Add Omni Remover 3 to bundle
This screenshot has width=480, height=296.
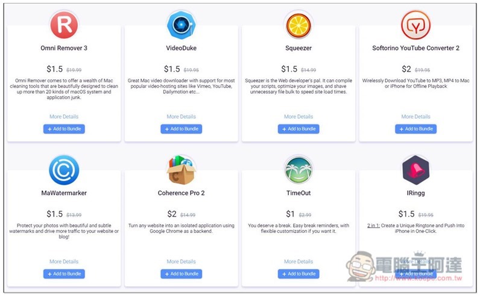[x=64, y=129]
